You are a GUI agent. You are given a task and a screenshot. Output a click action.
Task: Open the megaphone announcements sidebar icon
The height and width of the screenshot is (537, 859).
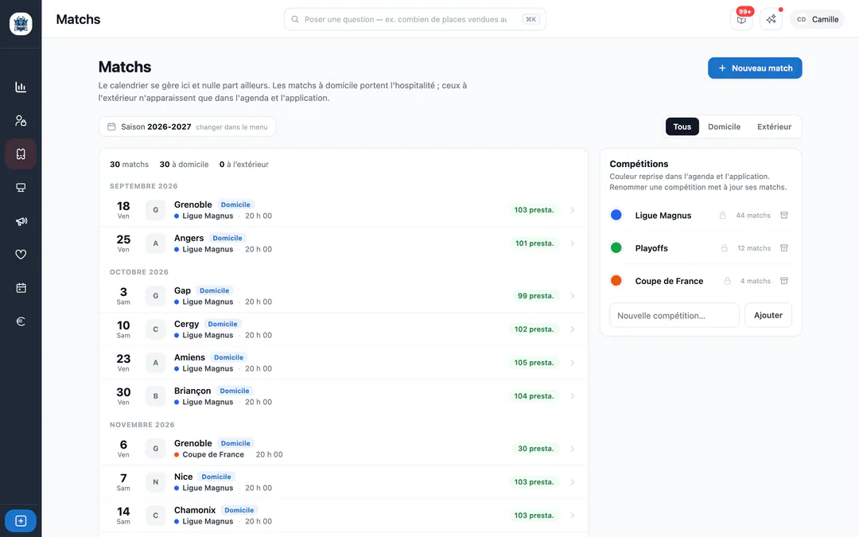(x=21, y=221)
